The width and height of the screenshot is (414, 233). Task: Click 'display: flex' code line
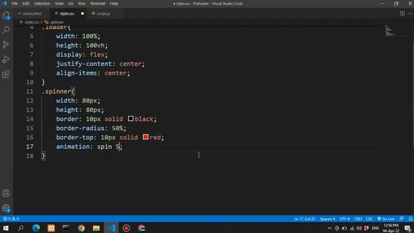82,54
